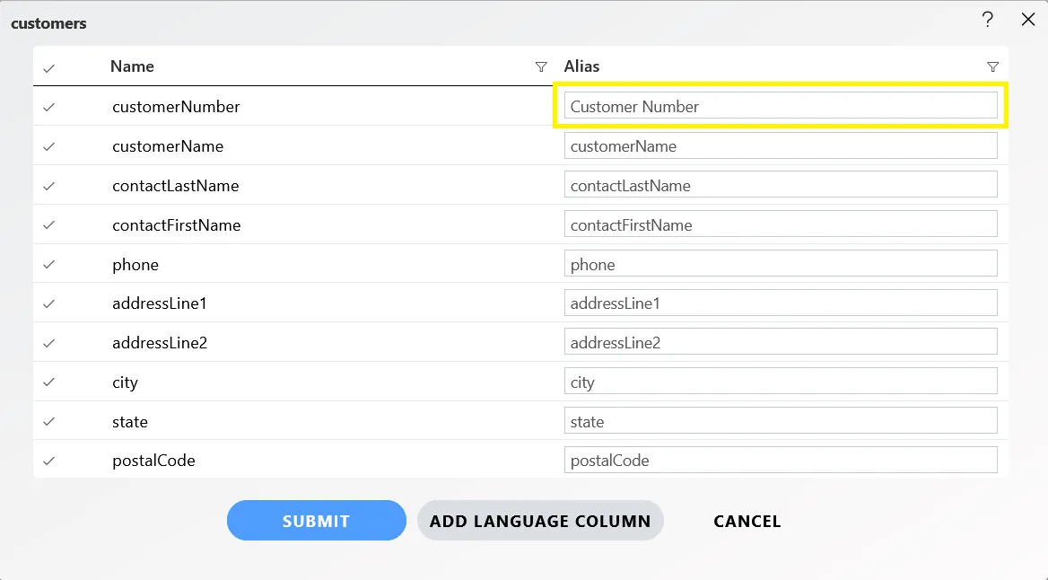Open the Alias column filter icon

coord(992,67)
